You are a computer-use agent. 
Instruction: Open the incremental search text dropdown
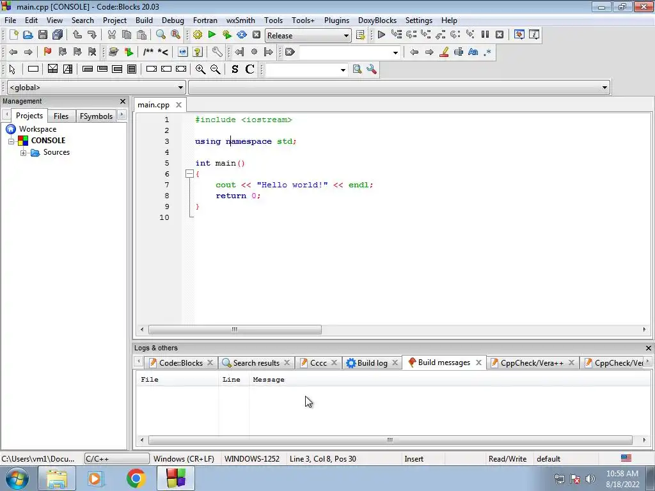(x=395, y=52)
